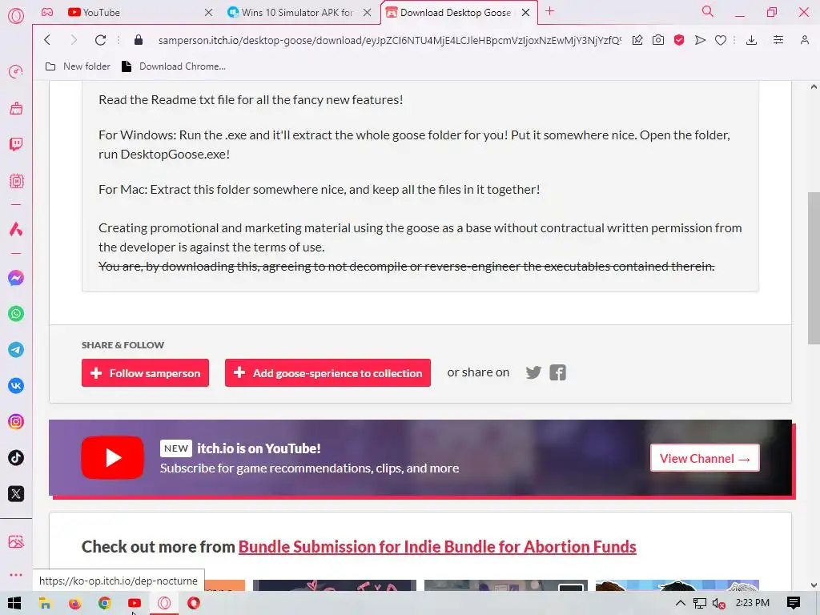
Task: Click View Channel button
Action: 705,458
